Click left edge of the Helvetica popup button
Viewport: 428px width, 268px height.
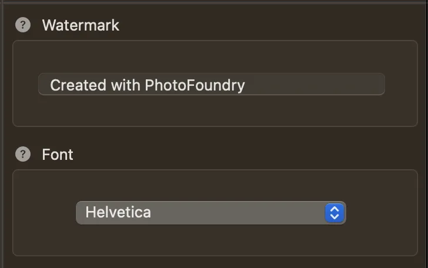point(80,213)
